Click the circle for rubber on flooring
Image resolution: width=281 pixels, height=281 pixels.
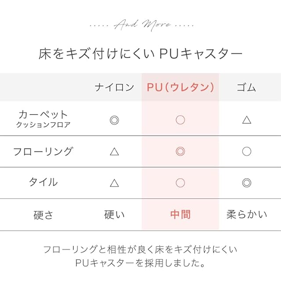(247, 151)
